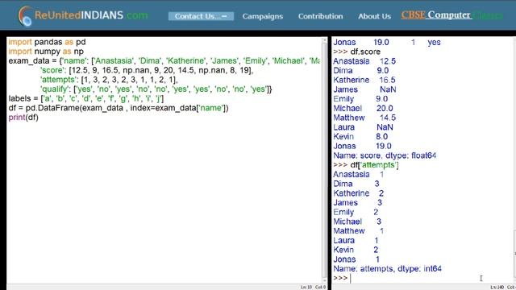Click the 'Emily 2' attempts row
516x290 pixels.
click(356, 212)
